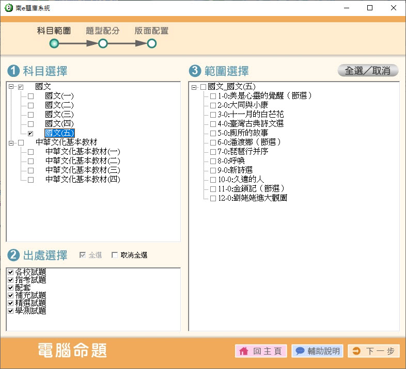Click the app logo icon in title bar
Image resolution: width=406 pixels, height=369 pixels.
[x=8, y=8]
